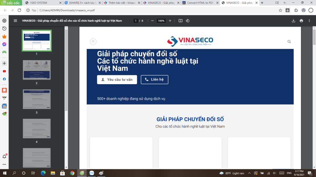Open the Cốc Cốc sidebar settings gear
The width and height of the screenshot is (316, 177).
(x=4, y=21)
